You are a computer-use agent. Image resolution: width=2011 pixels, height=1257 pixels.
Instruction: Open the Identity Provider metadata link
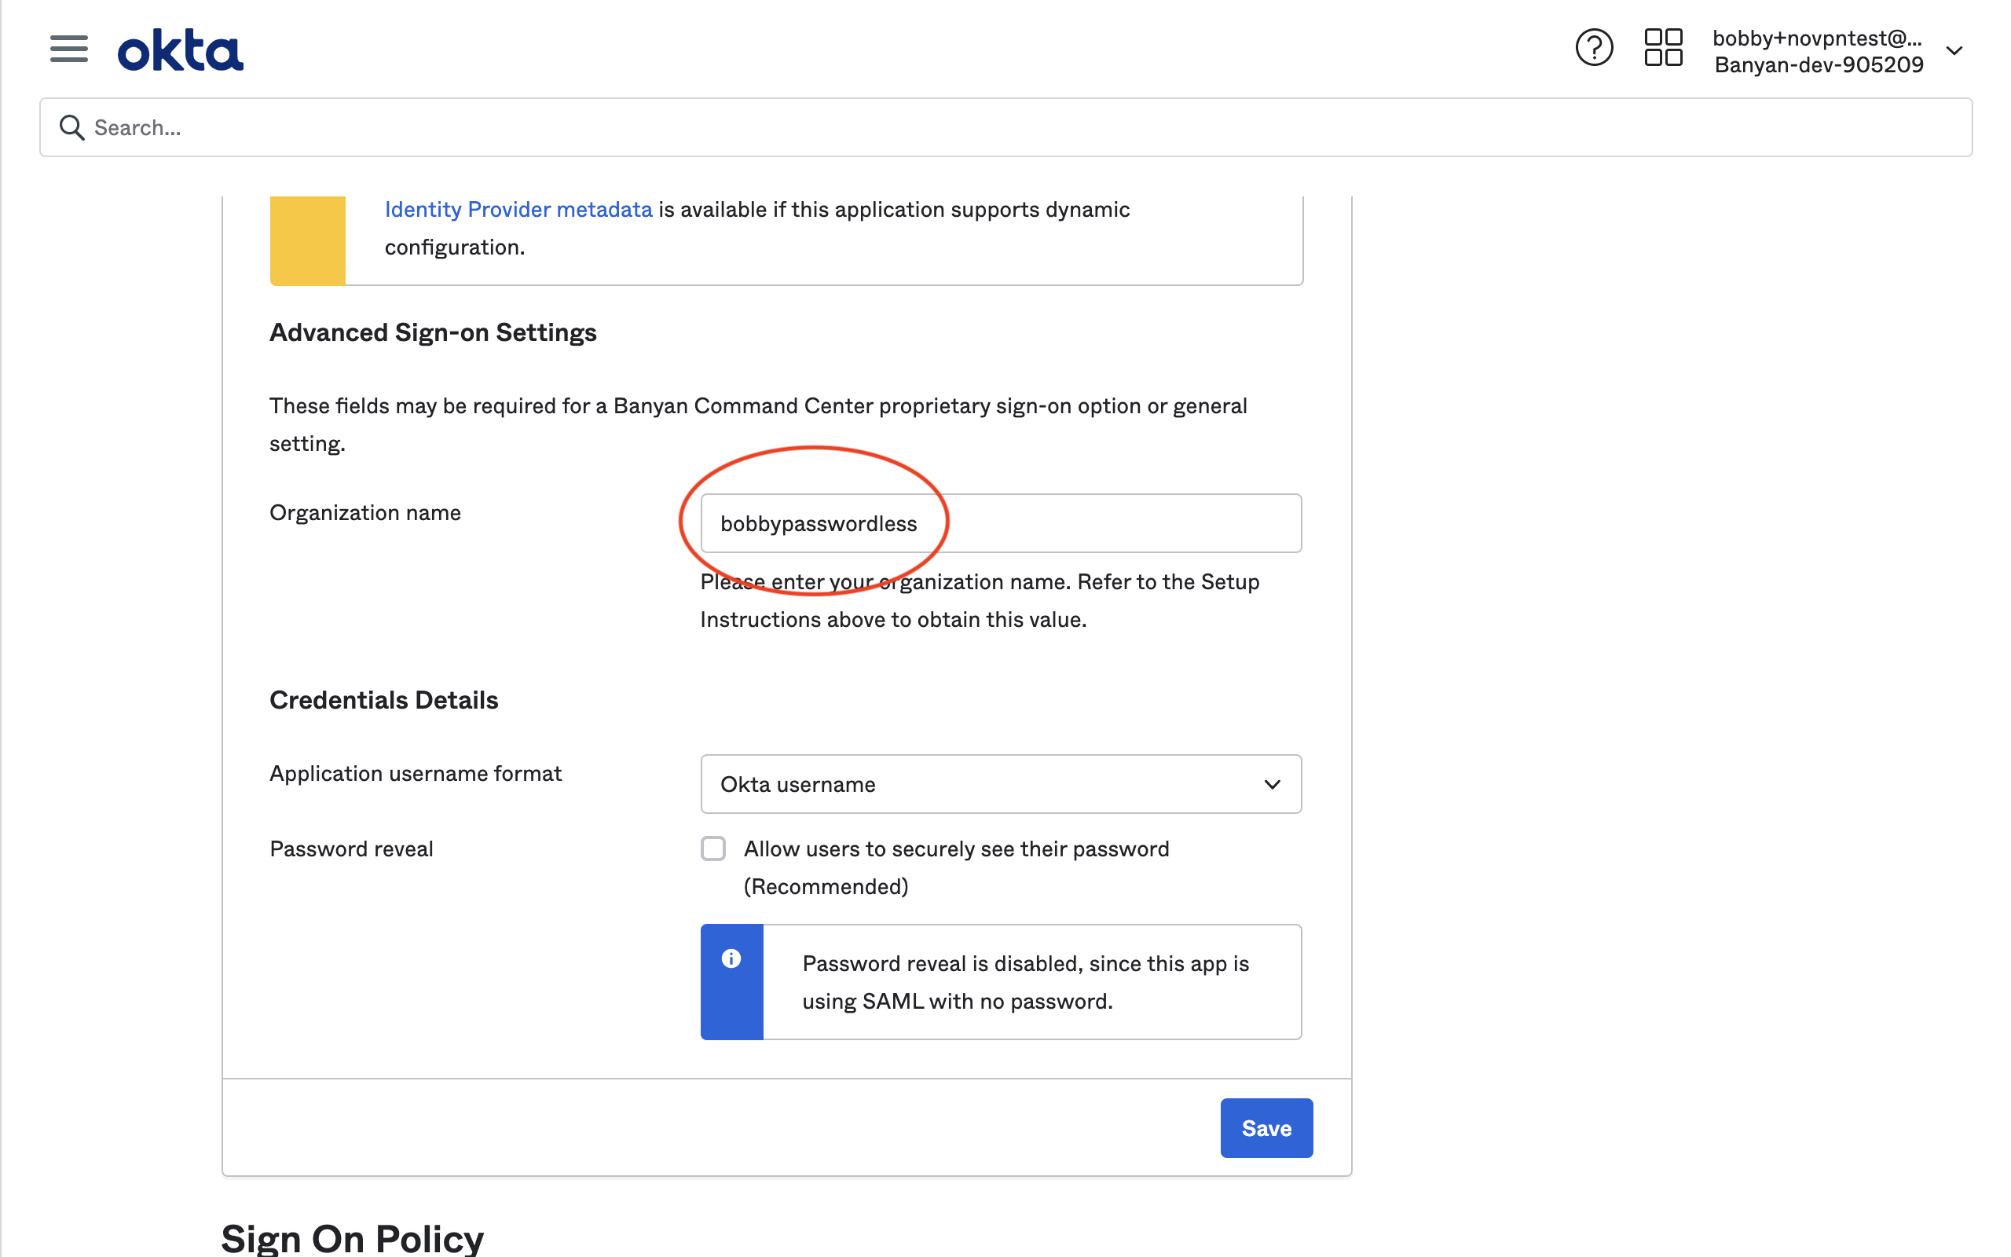[x=518, y=210]
